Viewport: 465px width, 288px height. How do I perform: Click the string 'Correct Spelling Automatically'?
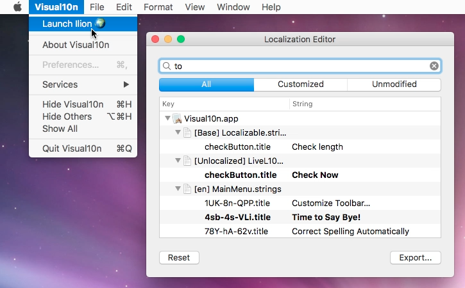[x=351, y=231]
